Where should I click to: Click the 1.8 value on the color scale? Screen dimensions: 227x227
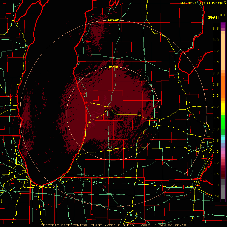click(216, 140)
